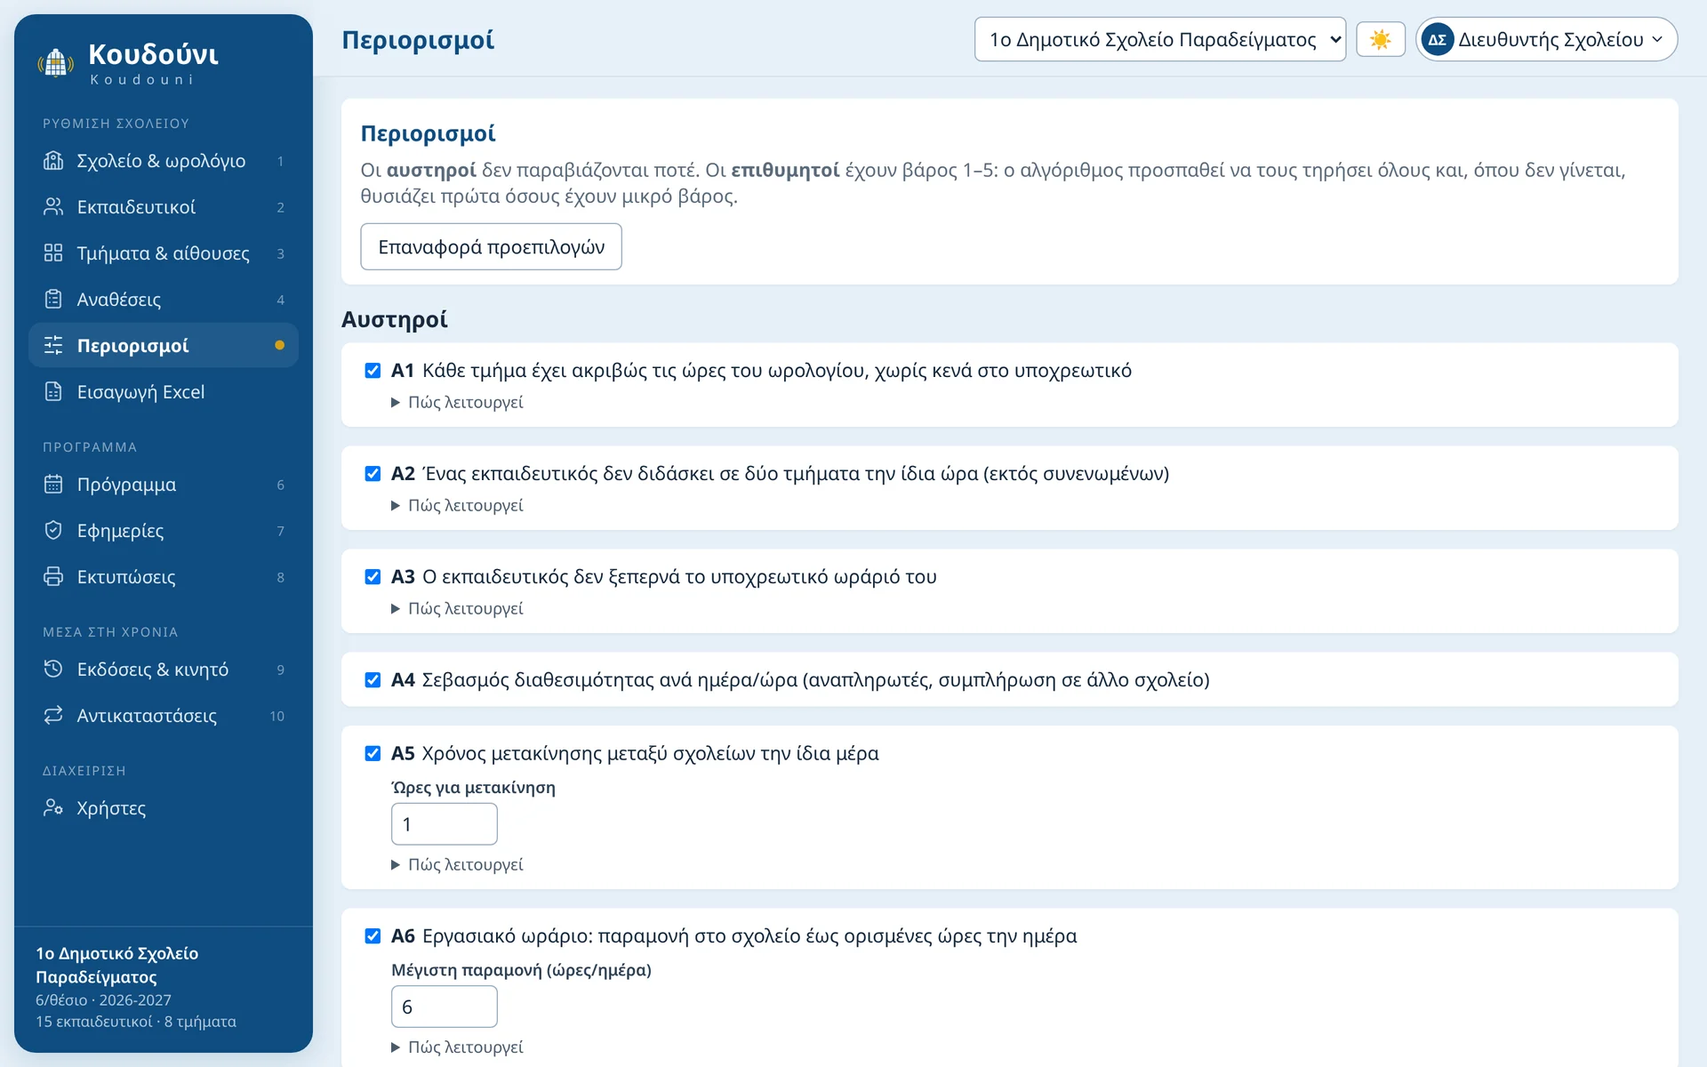Navigate to Αντικαταστάσεις

[x=164, y=716]
